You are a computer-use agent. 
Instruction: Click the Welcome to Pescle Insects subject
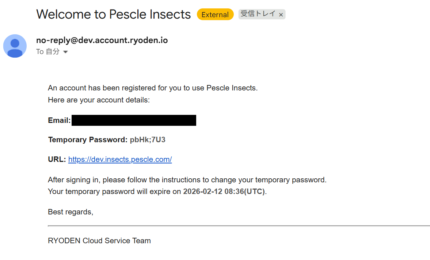tap(113, 14)
